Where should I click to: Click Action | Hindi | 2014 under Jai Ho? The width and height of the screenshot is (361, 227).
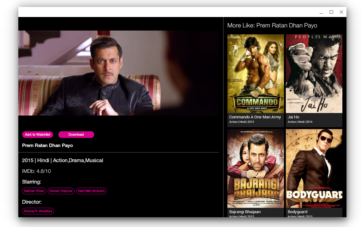300,122
